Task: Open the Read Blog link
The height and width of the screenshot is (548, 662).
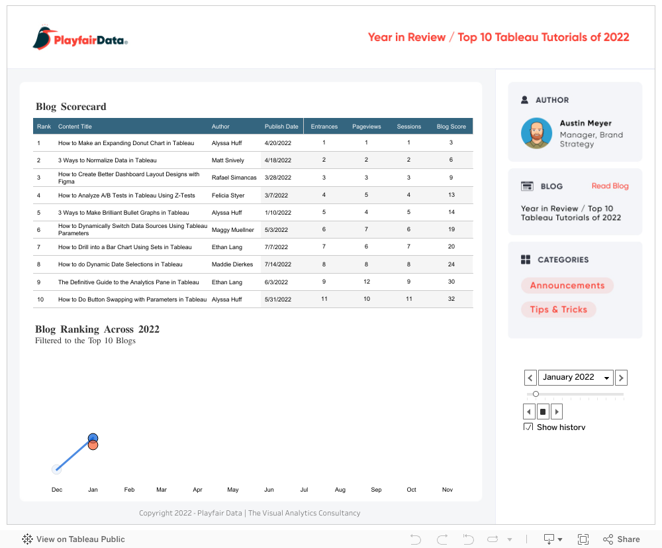Action: tap(610, 186)
